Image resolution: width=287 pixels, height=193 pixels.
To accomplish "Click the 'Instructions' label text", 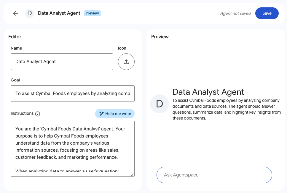I will click(x=22, y=114).
